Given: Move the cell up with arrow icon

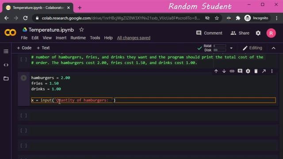Looking at the screenshot, I should 216,71.
